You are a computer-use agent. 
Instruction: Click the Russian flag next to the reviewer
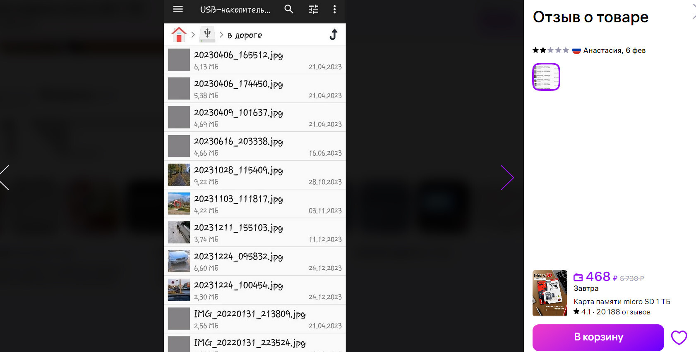[576, 51]
